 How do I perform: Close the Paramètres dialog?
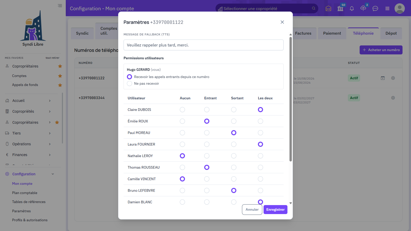tap(282, 22)
